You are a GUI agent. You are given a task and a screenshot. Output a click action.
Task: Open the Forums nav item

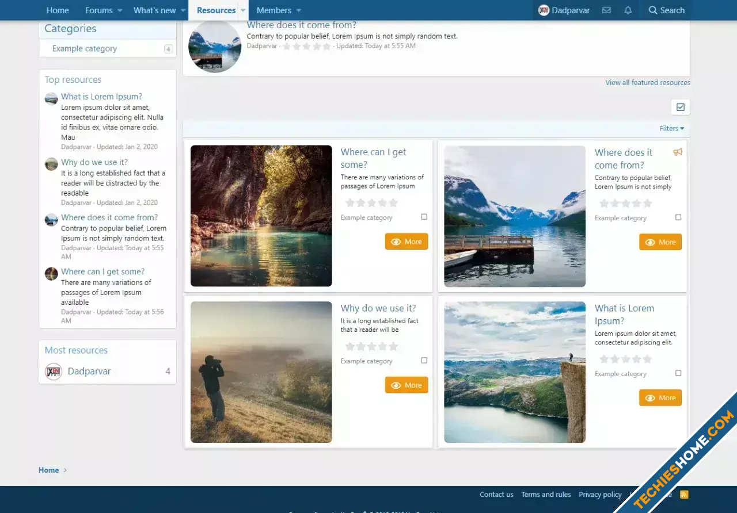(99, 10)
